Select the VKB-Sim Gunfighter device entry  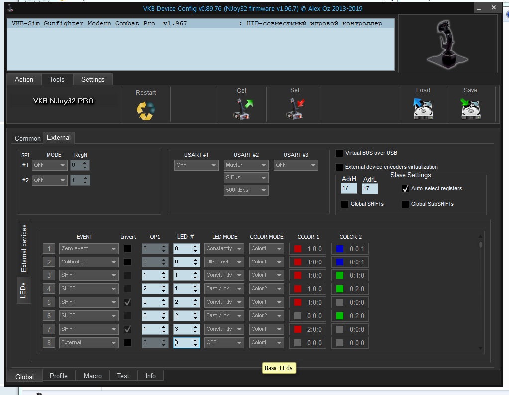pos(201,24)
